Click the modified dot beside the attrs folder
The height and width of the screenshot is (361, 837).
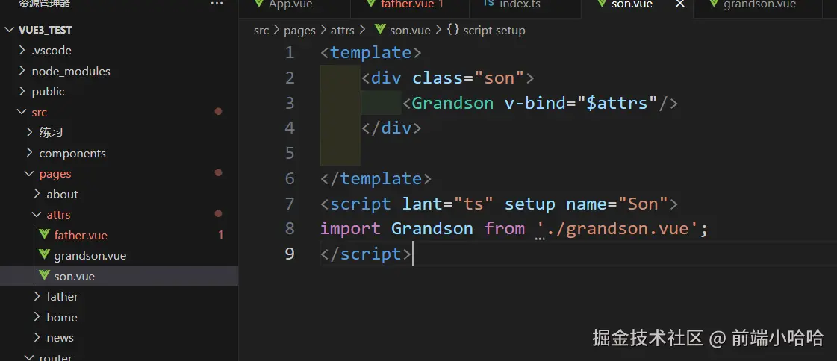tap(218, 214)
